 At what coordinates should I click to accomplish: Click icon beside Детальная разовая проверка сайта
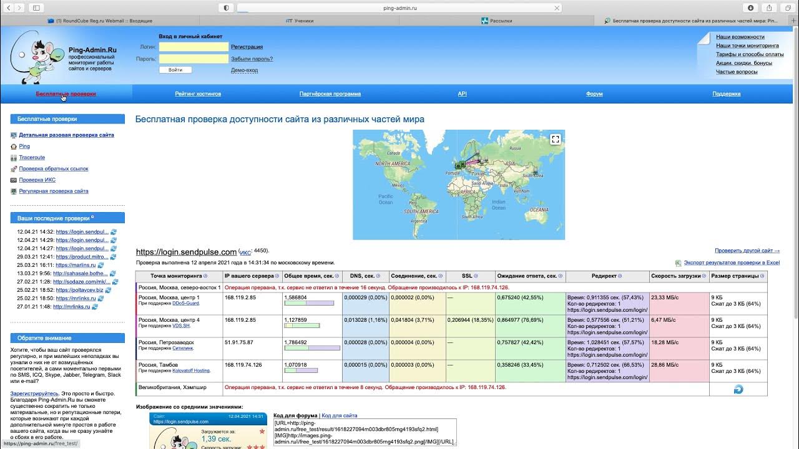[x=14, y=135]
